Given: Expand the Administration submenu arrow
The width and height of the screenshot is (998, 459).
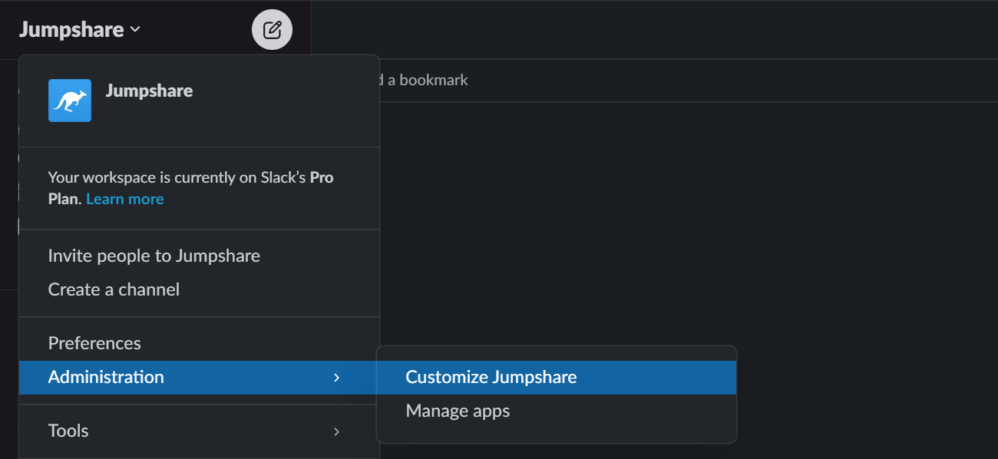Looking at the screenshot, I should coord(336,377).
